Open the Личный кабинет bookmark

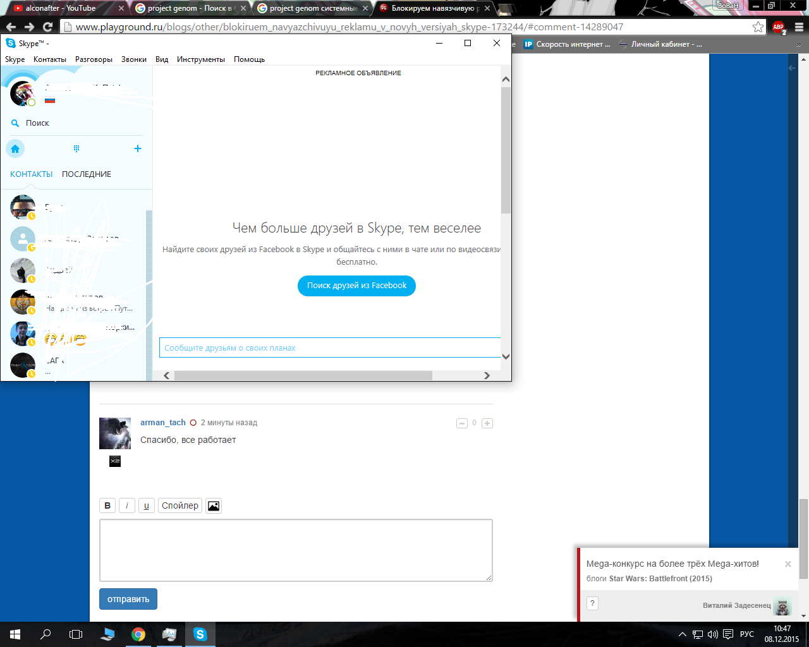[x=661, y=44]
